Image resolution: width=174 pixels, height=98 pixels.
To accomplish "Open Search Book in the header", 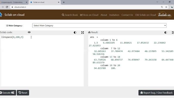I will (70, 15).
